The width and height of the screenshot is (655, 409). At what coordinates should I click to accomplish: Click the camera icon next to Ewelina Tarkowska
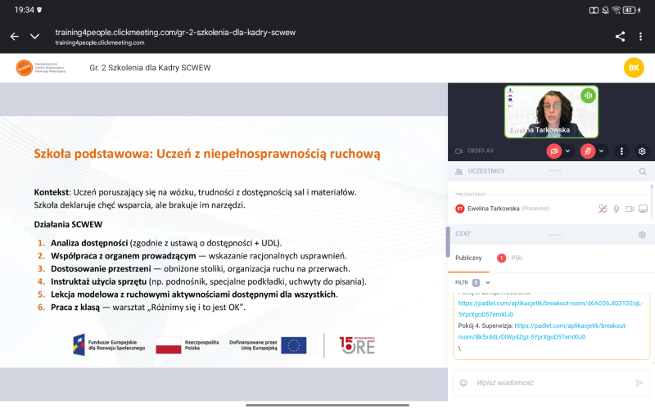[630, 209]
